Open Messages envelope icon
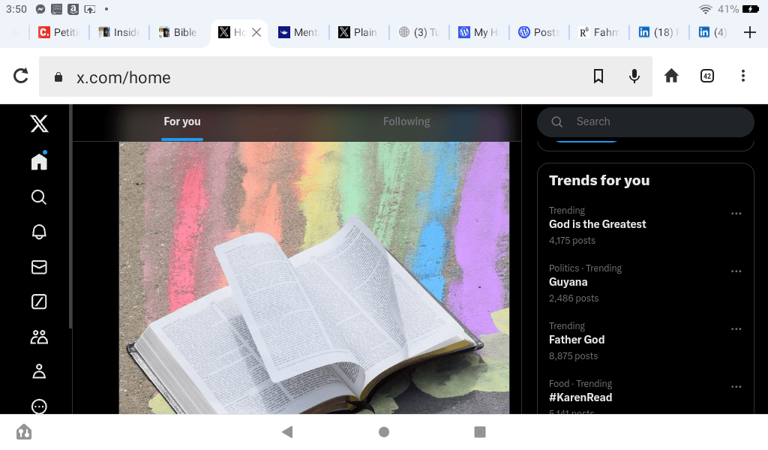The width and height of the screenshot is (768, 450). [x=39, y=267]
